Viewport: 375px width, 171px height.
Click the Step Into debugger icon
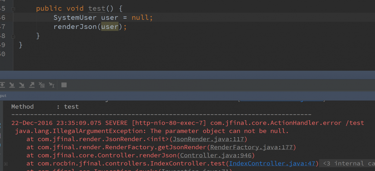[12, 85]
